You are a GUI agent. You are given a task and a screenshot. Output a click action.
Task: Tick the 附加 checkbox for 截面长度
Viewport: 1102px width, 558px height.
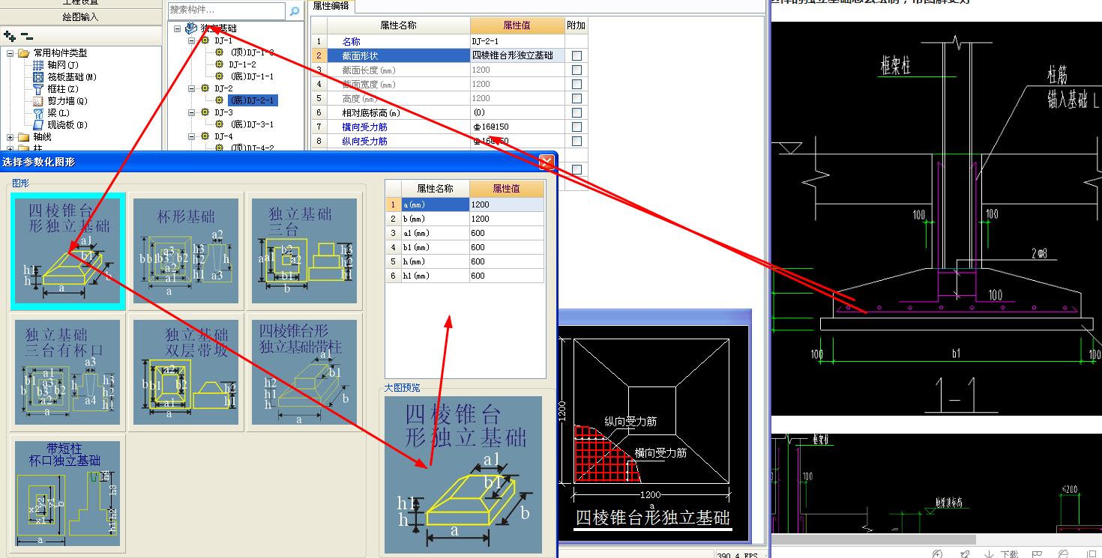[576, 70]
